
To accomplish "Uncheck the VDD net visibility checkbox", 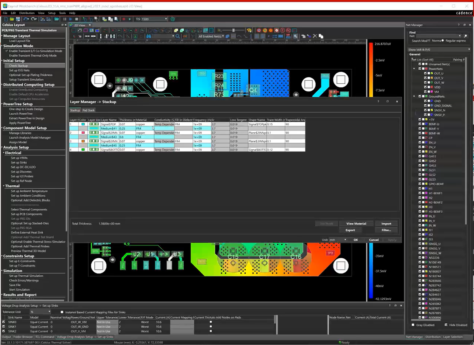I will pyautogui.click(x=425, y=87).
